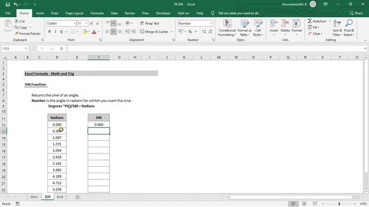Screen dimensions: 369x207
Task: Toggle Merge & Center
Action: [x=154, y=32]
